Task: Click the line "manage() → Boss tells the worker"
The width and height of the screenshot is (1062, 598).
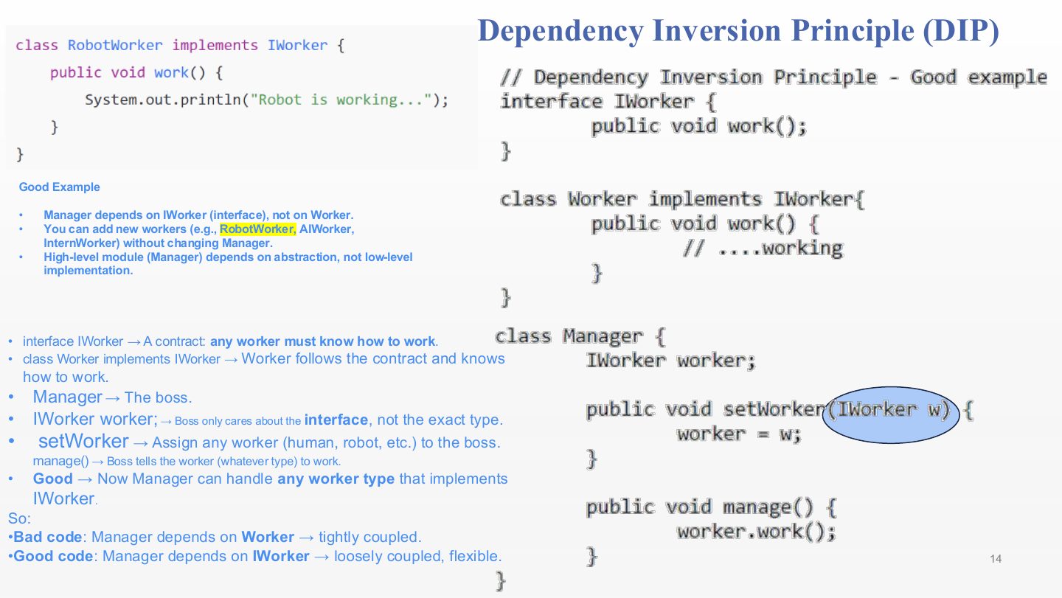Action: (187, 462)
